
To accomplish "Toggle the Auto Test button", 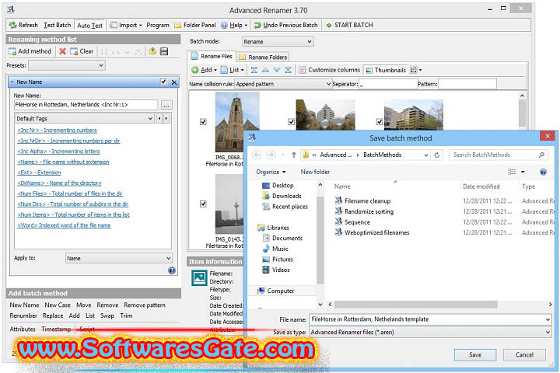I will point(89,26).
